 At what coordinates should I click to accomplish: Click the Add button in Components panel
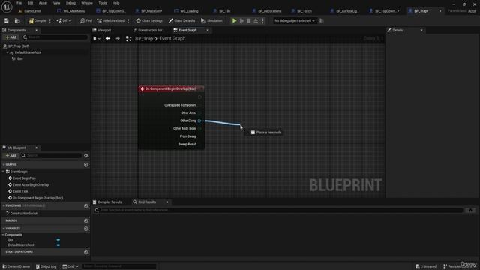coord(11,37)
